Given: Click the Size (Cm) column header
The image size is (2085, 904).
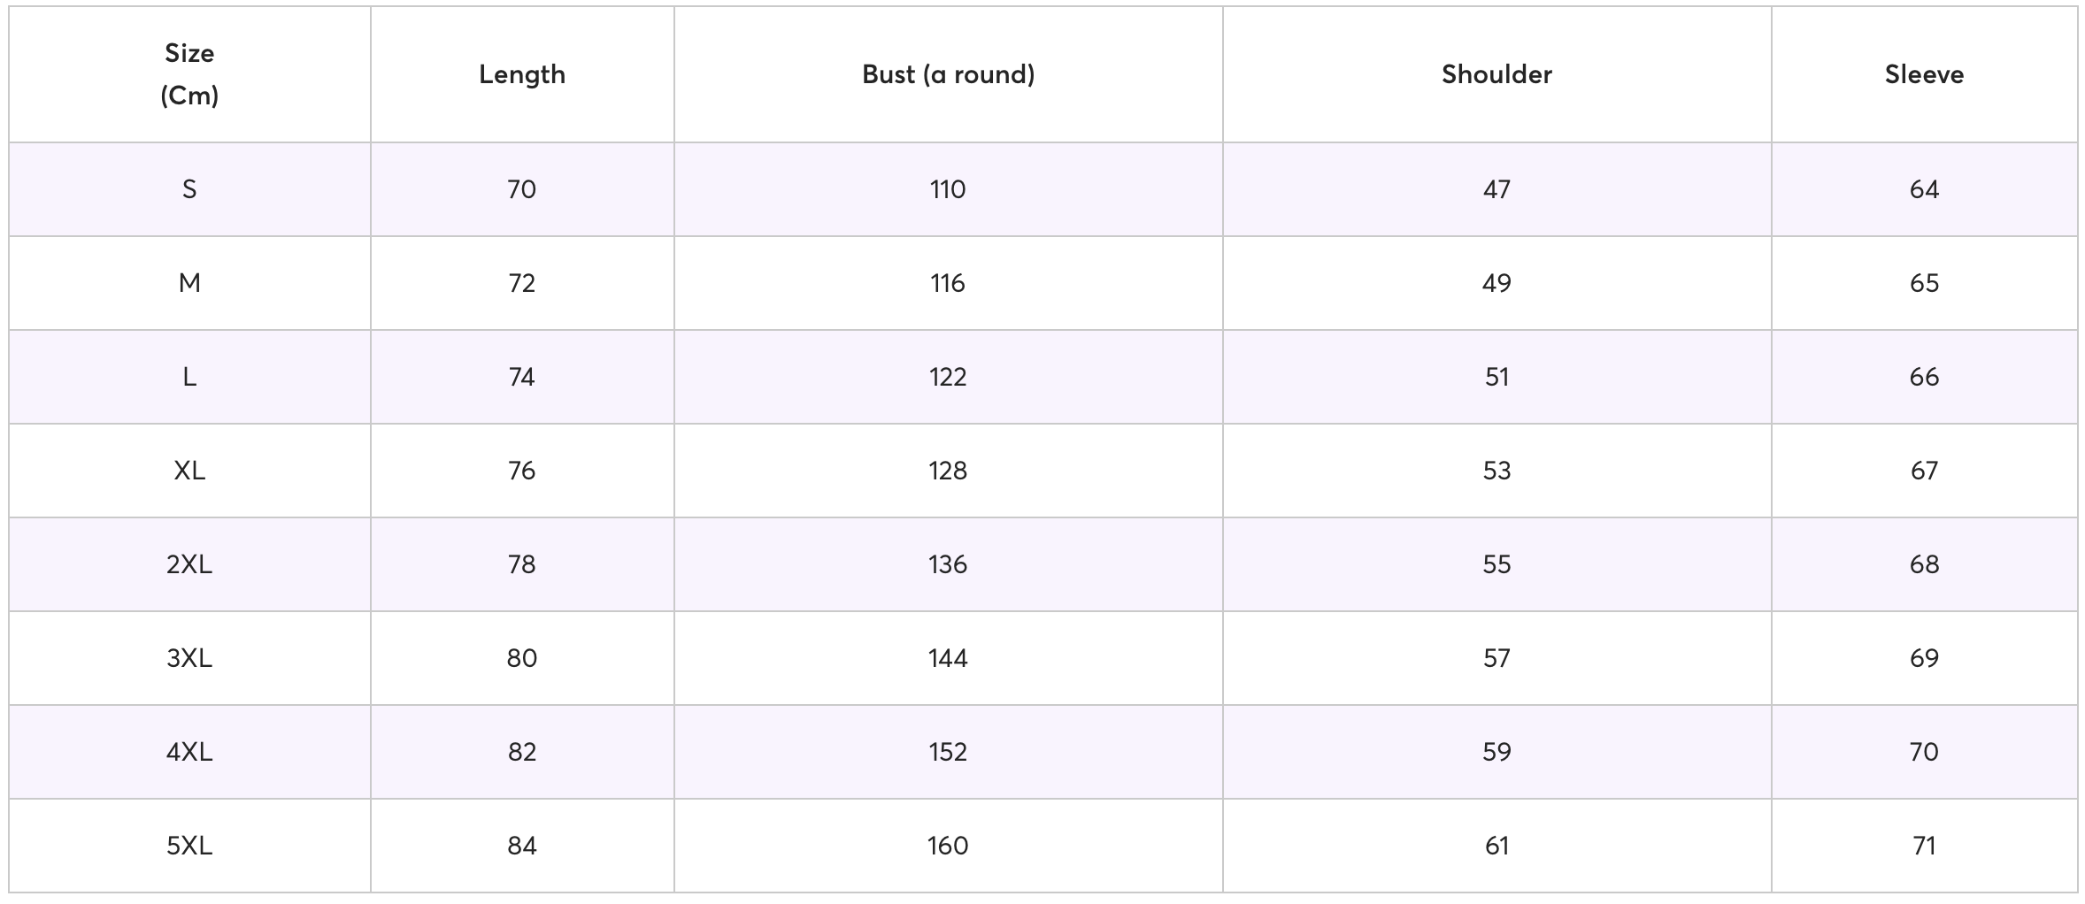Looking at the screenshot, I should (189, 74).
